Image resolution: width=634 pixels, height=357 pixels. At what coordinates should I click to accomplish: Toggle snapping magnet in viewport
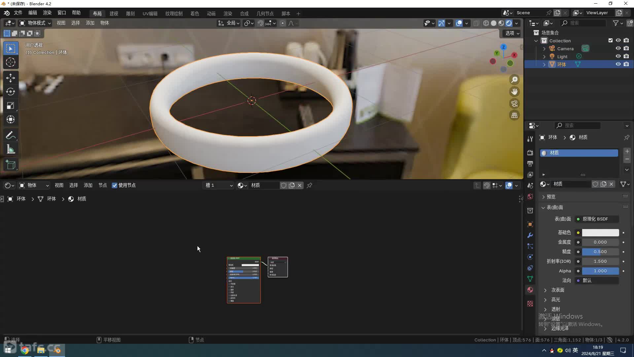click(261, 23)
